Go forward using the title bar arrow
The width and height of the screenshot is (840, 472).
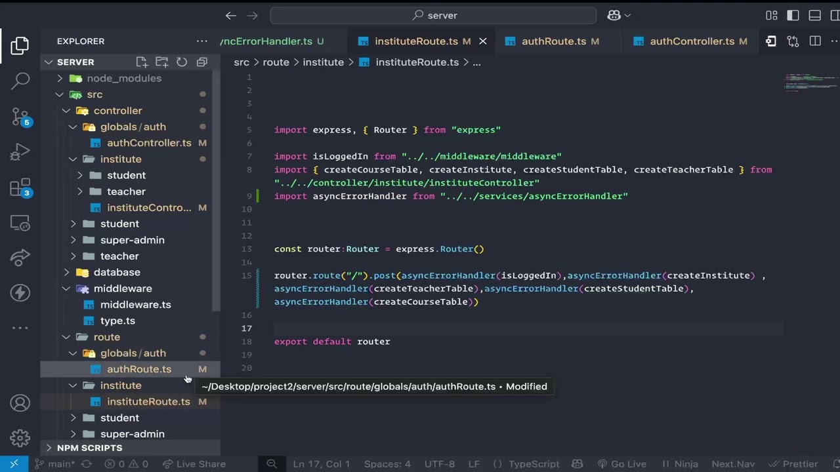tap(253, 15)
